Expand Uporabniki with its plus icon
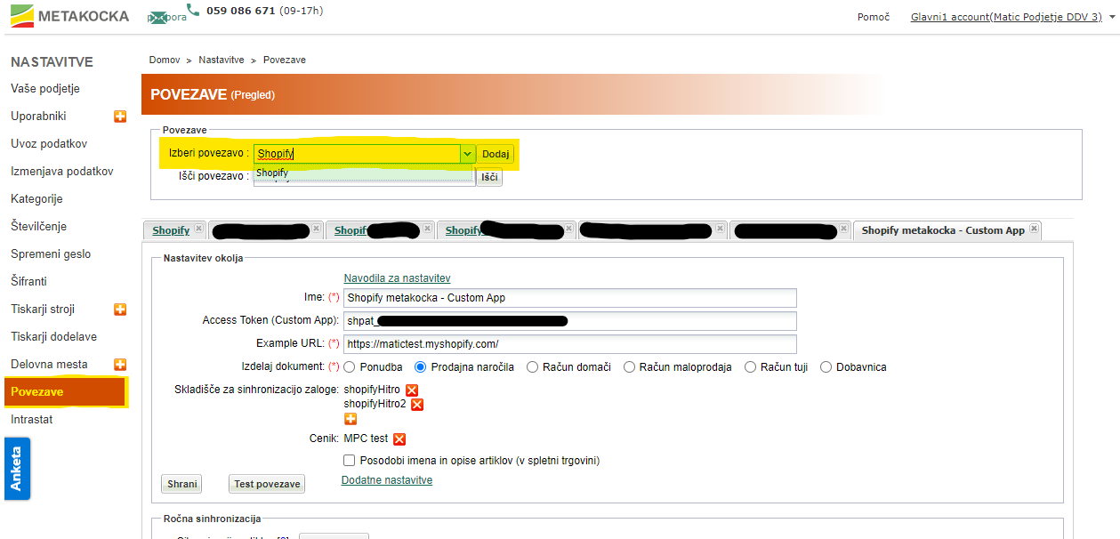This screenshot has height=539, width=1120. [x=120, y=117]
